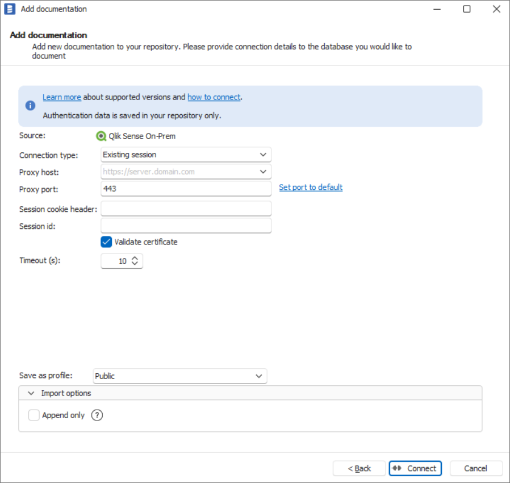Viewport: 510px width, 483px height.
Task: Minimize the Add documentation window
Action: tap(437, 9)
